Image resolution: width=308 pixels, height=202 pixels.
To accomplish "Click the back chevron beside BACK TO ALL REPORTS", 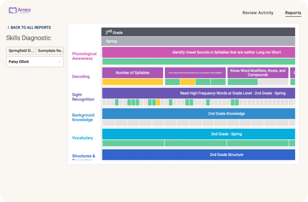I will point(8,28).
